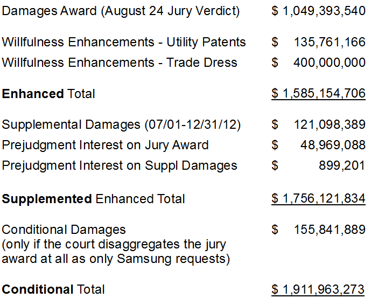Image resolution: width=371 pixels, height=305 pixels.
Task: Click Willfulness Enhancements - Trade Dress label
Action: (120, 63)
